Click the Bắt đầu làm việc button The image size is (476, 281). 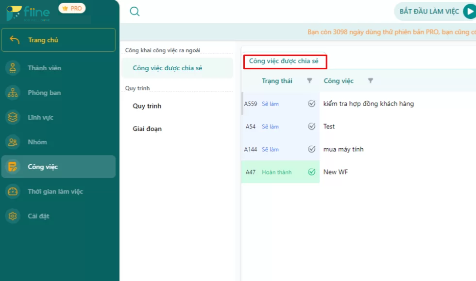click(x=435, y=12)
